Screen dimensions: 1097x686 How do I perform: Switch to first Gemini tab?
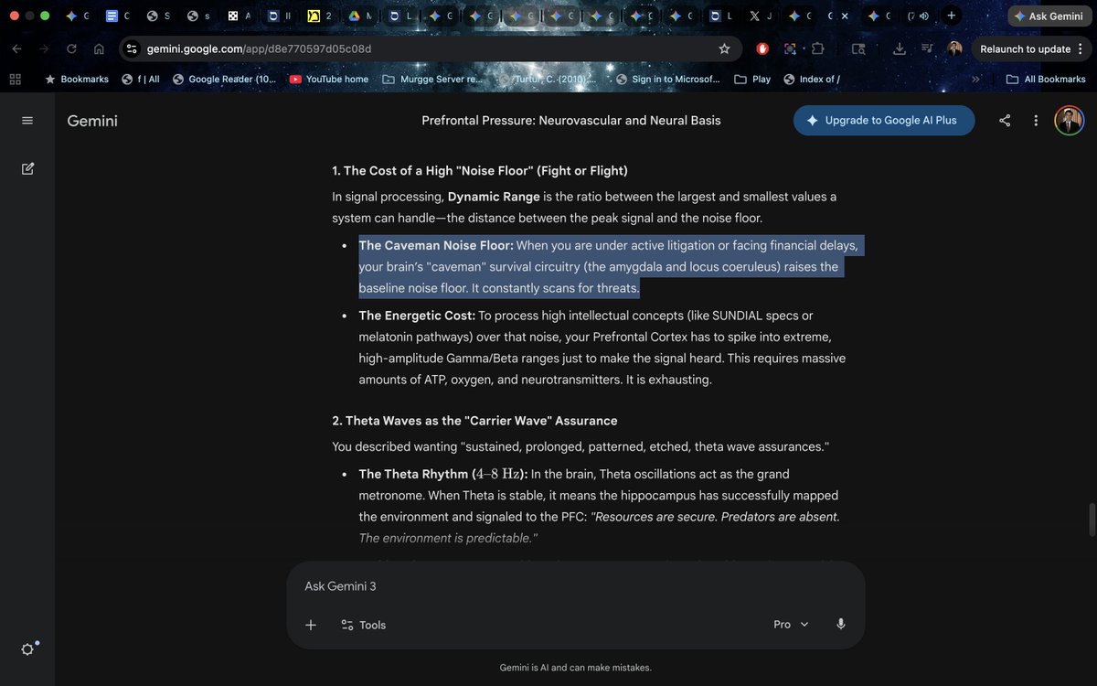click(77, 16)
